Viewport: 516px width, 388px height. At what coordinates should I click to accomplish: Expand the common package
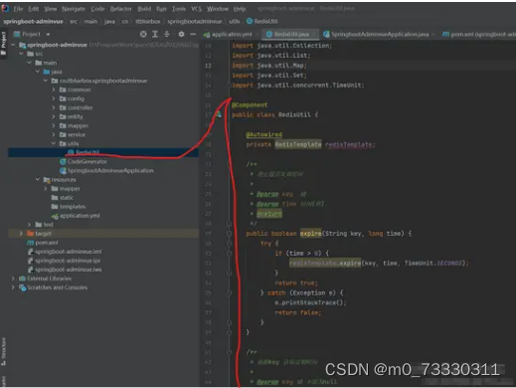click(54, 90)
